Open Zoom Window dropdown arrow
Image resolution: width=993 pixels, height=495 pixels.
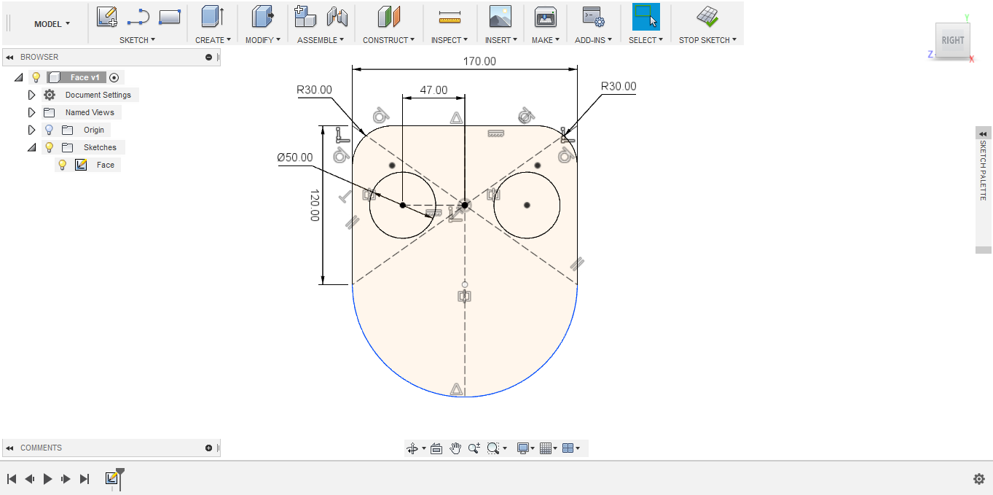coord(505,448)
